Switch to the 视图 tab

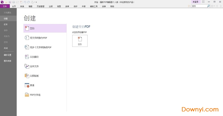point(59,6)
